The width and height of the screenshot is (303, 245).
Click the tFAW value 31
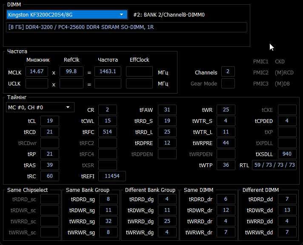click(x=167, y=110)
